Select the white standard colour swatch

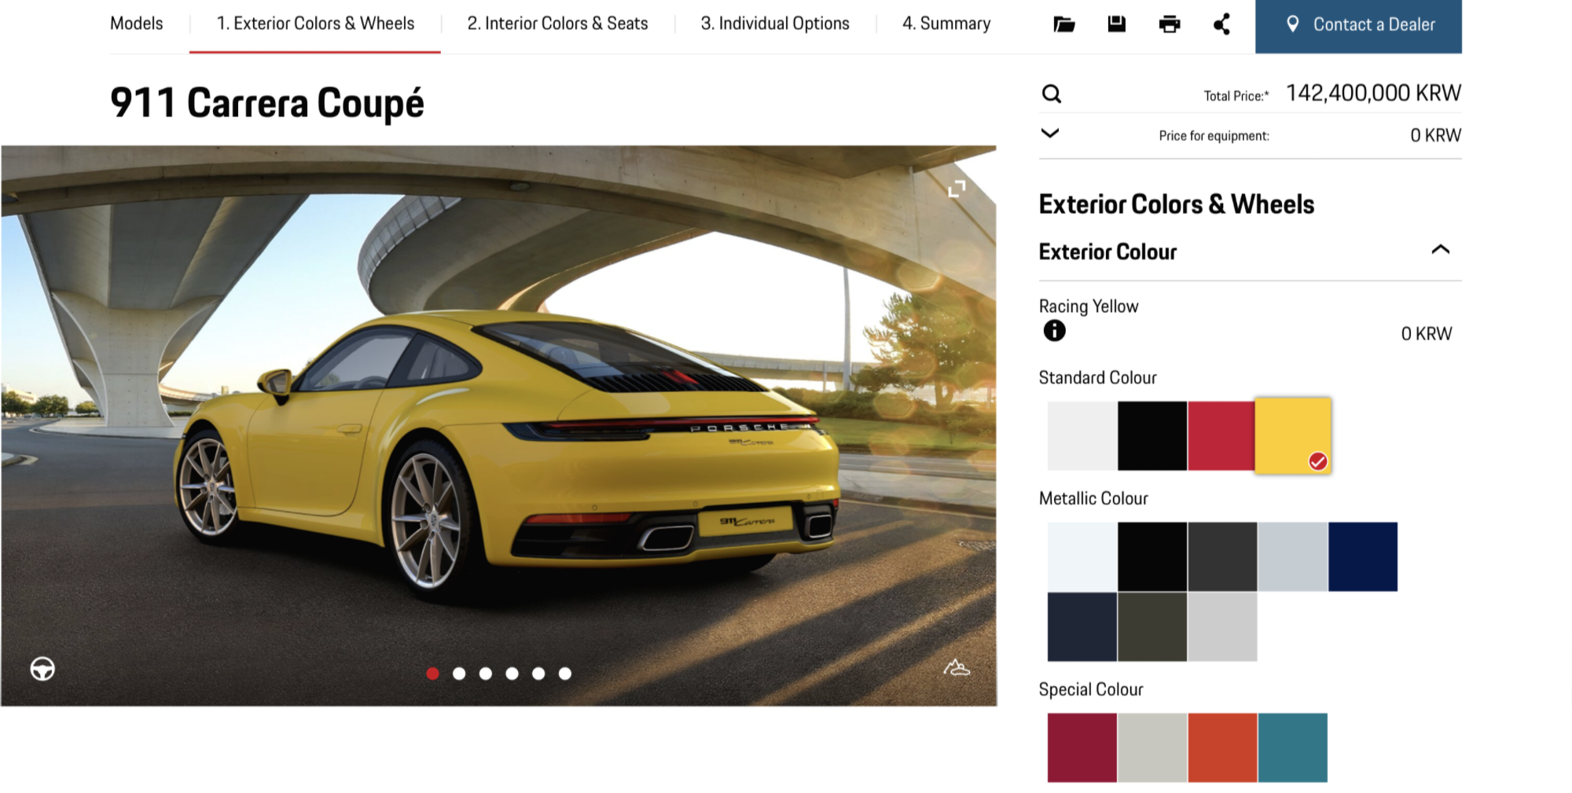tap(1082, 436)
